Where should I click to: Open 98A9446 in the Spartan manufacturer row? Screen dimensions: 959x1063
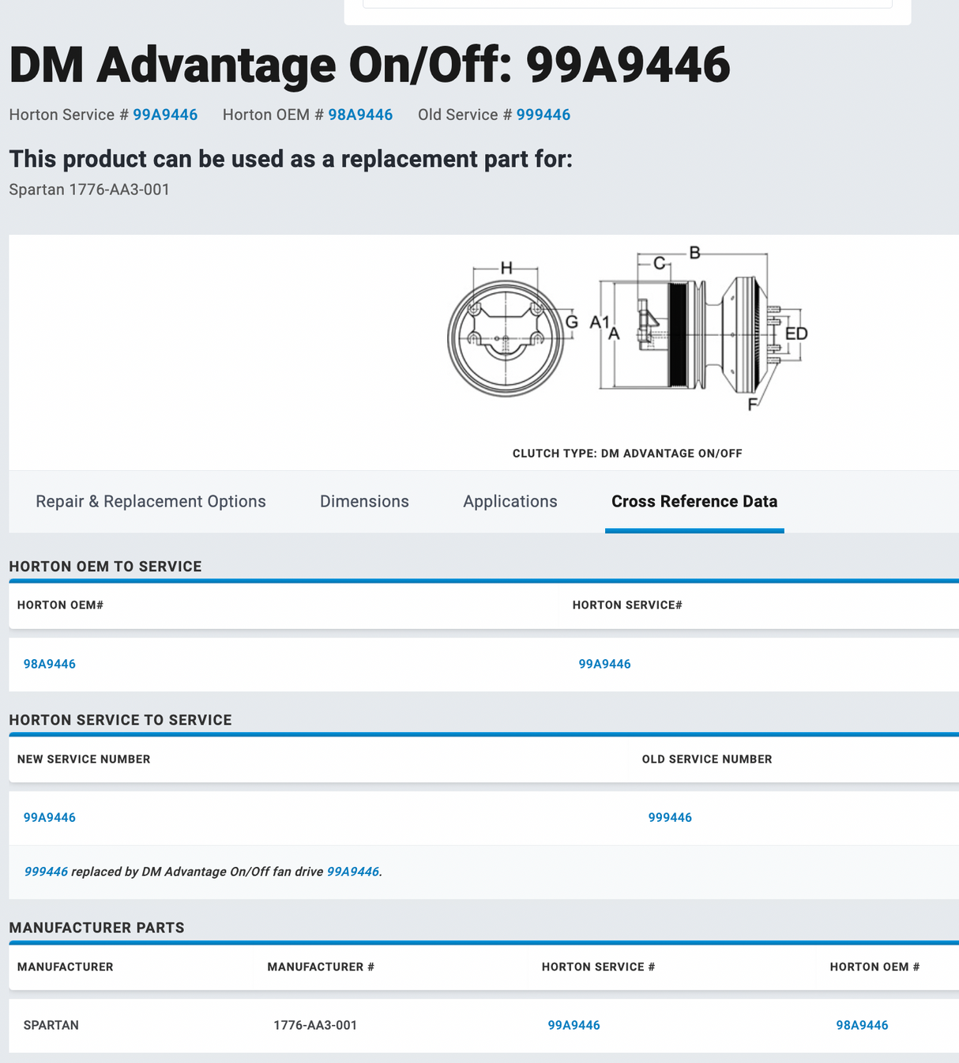click(862, 1025)
